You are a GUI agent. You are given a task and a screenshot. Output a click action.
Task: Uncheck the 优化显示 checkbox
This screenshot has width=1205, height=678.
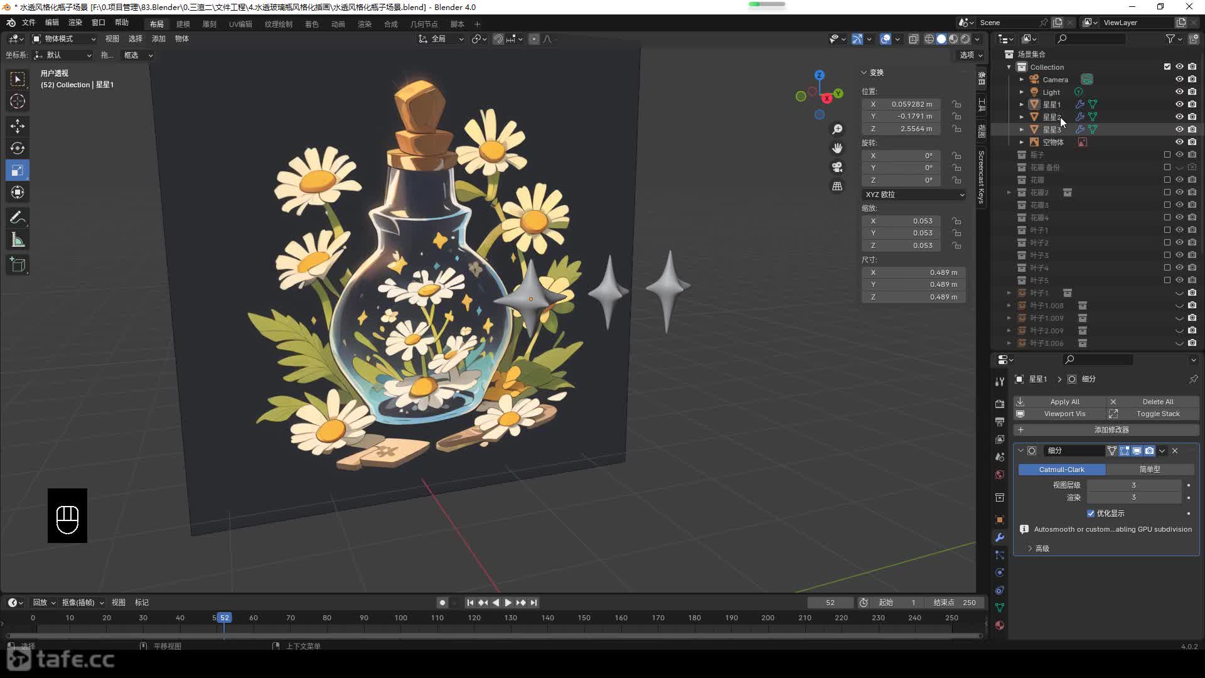click(1091, 514)
